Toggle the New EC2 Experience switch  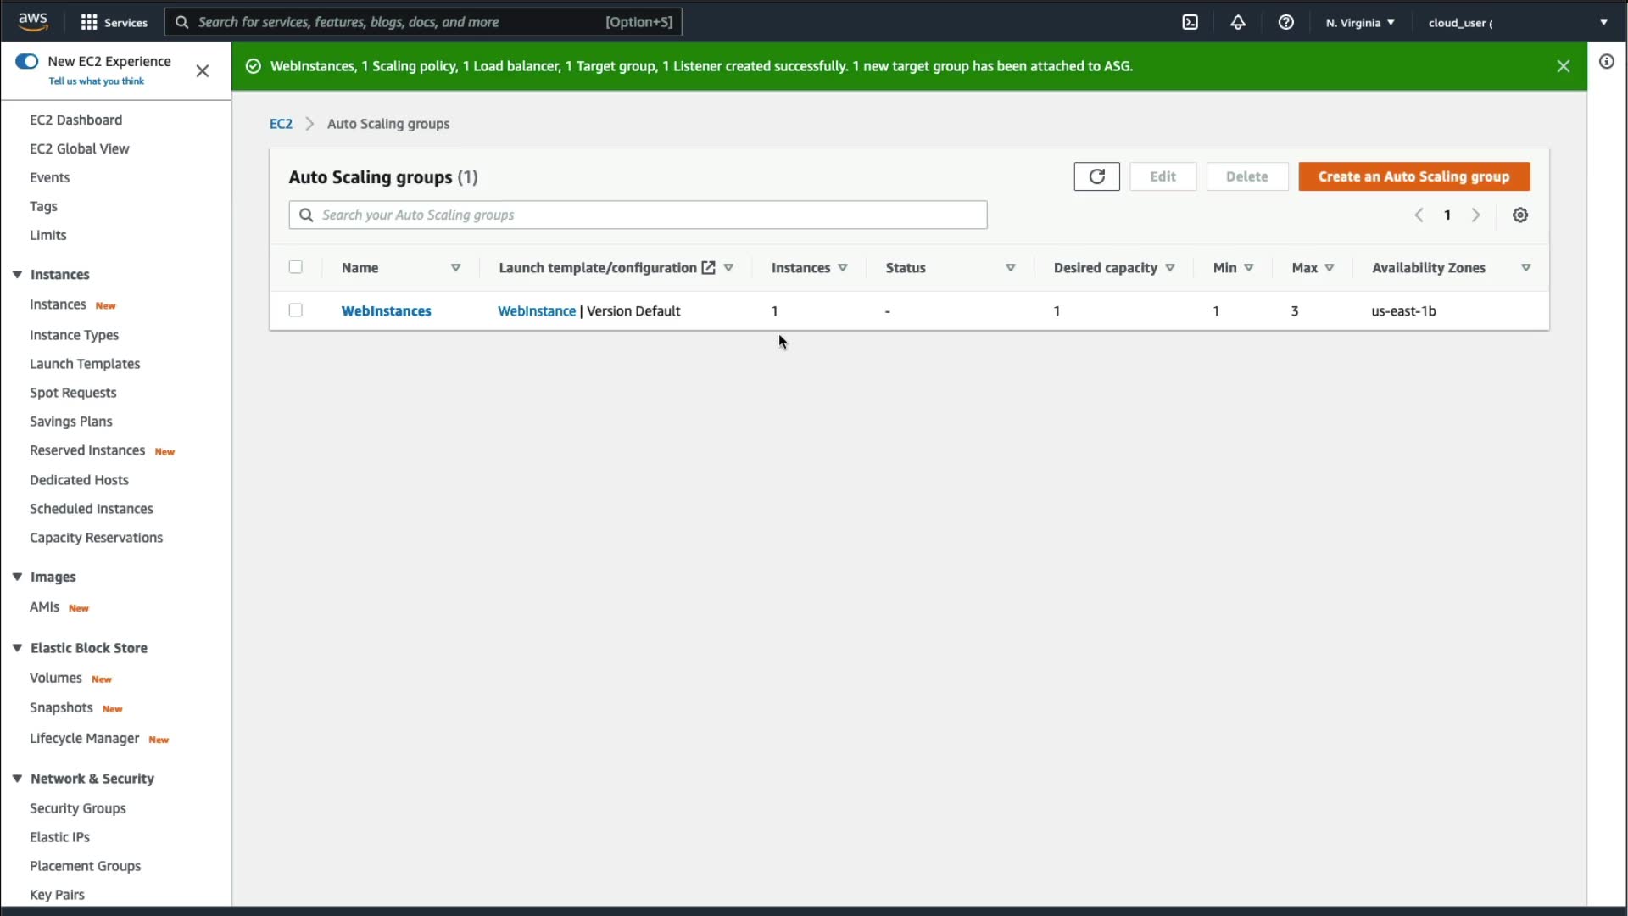click(x=27, y=61)
